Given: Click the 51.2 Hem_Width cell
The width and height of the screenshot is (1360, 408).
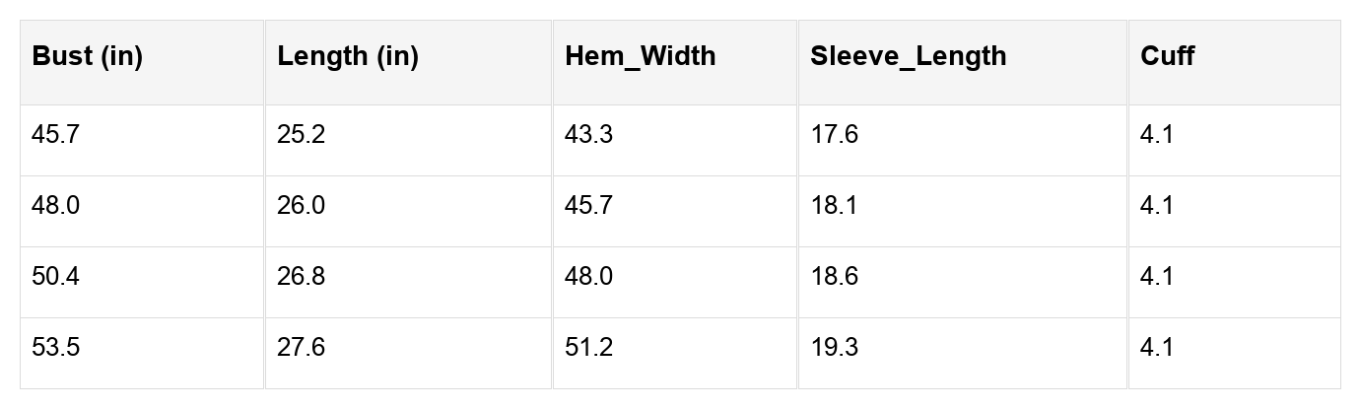Looking at the screenshot, I should click(588, 348).
